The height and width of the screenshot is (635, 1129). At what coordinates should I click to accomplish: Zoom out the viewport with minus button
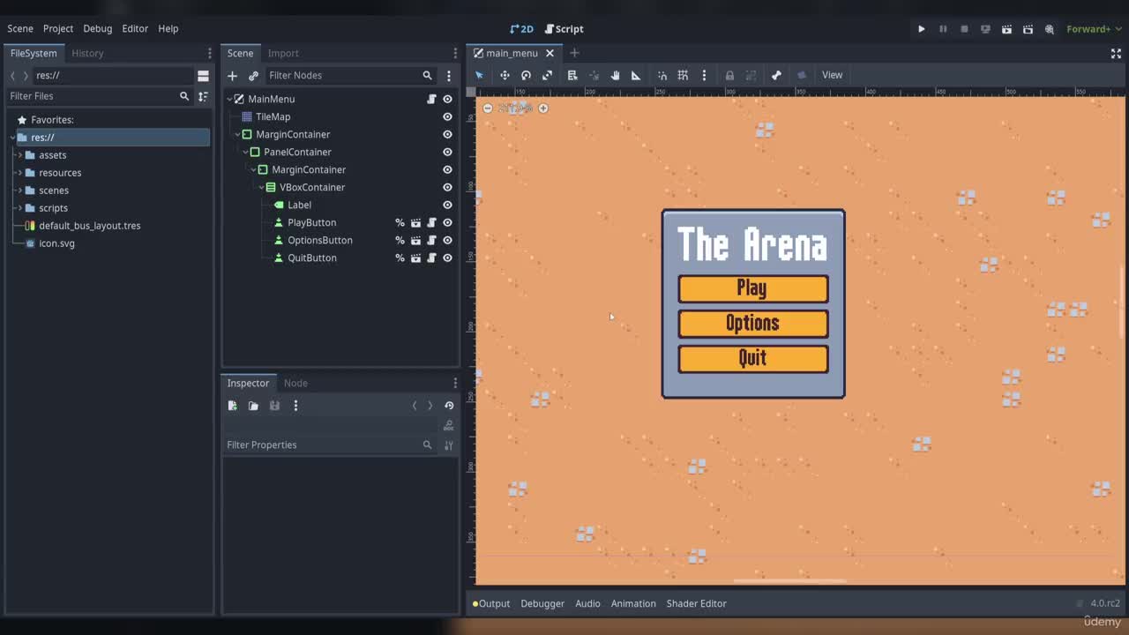tap(488, 108)
